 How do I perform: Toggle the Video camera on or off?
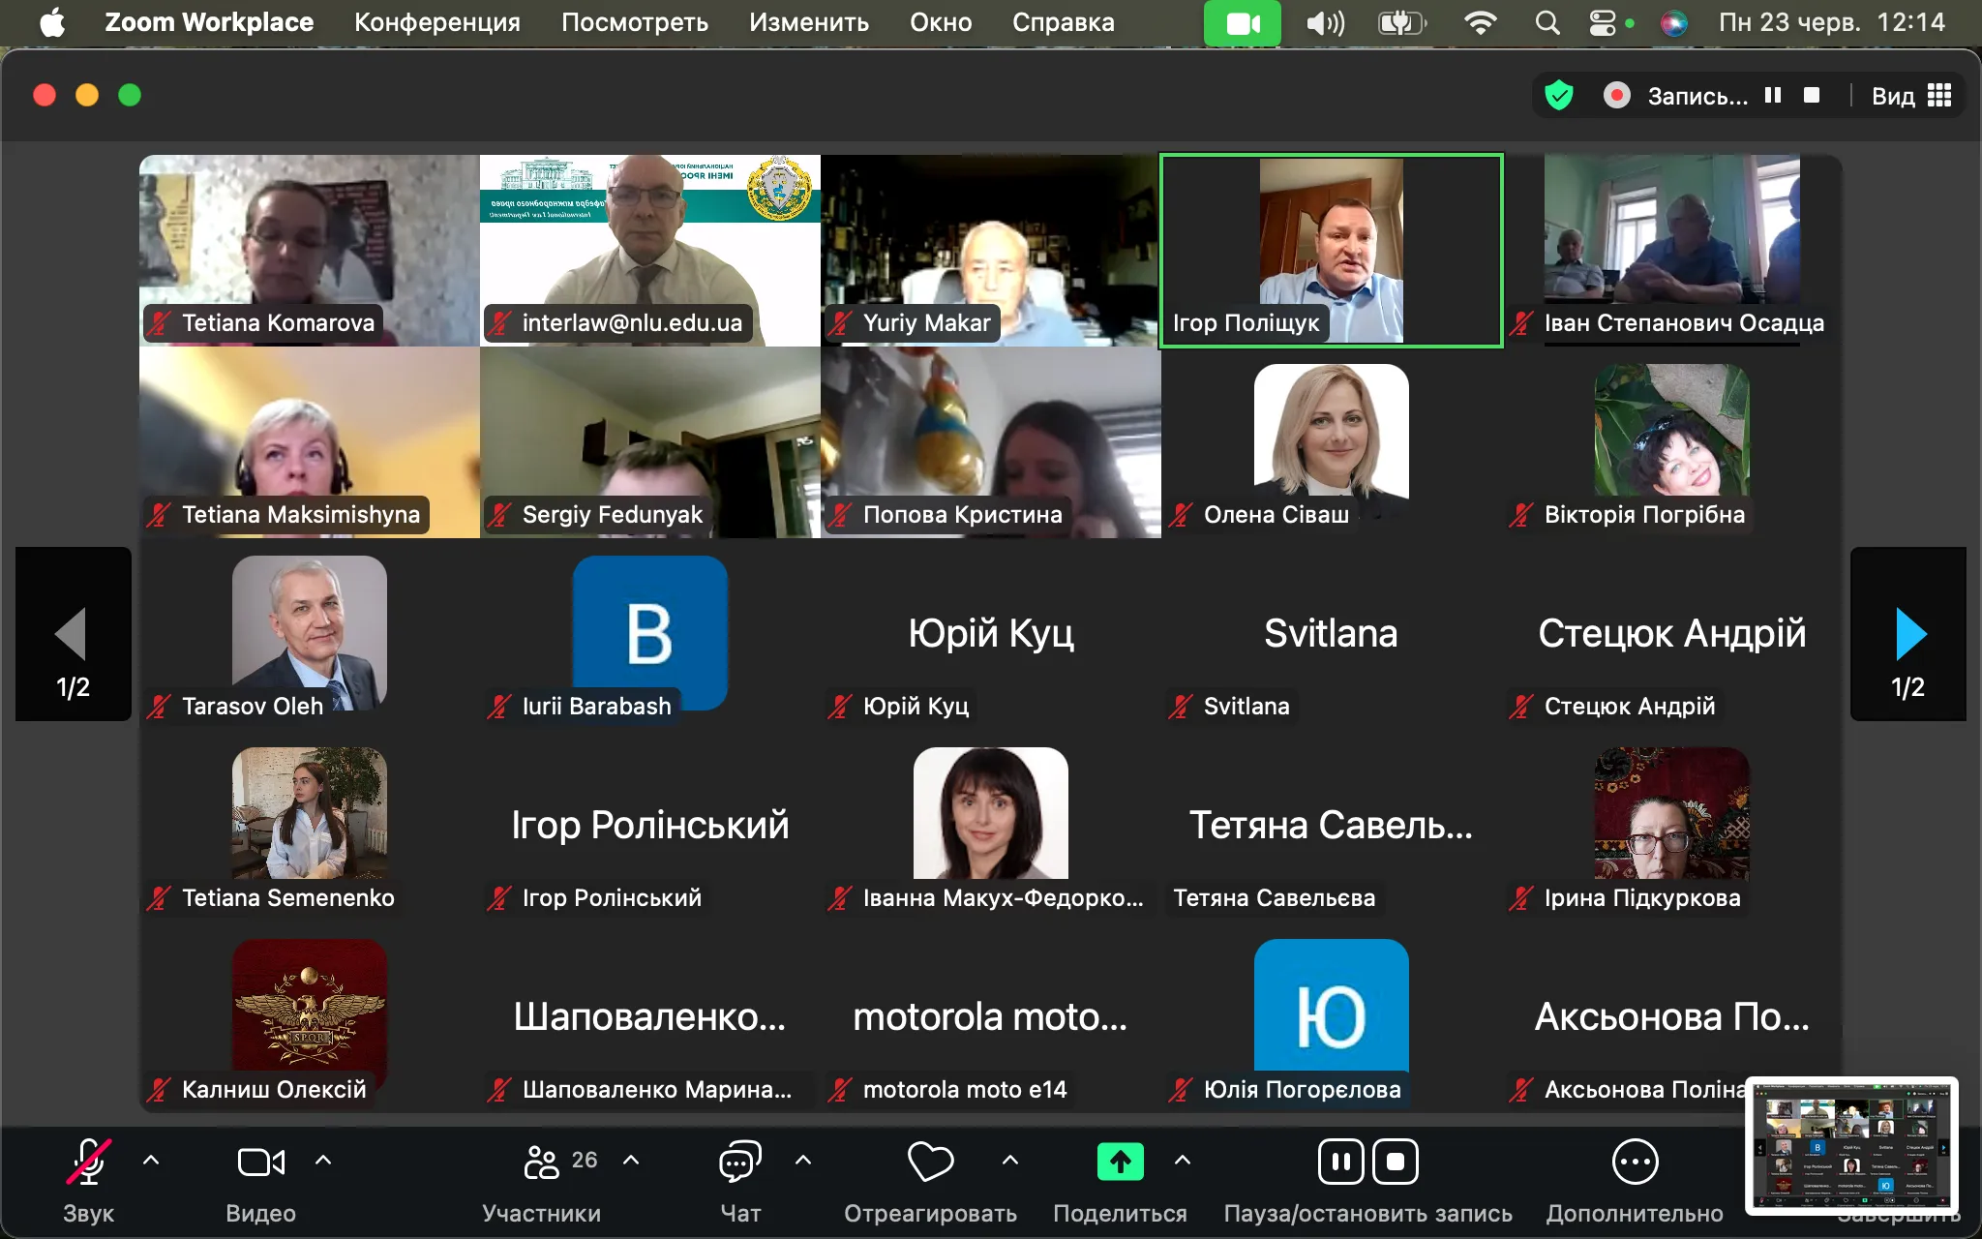(x=260, y=1162)
